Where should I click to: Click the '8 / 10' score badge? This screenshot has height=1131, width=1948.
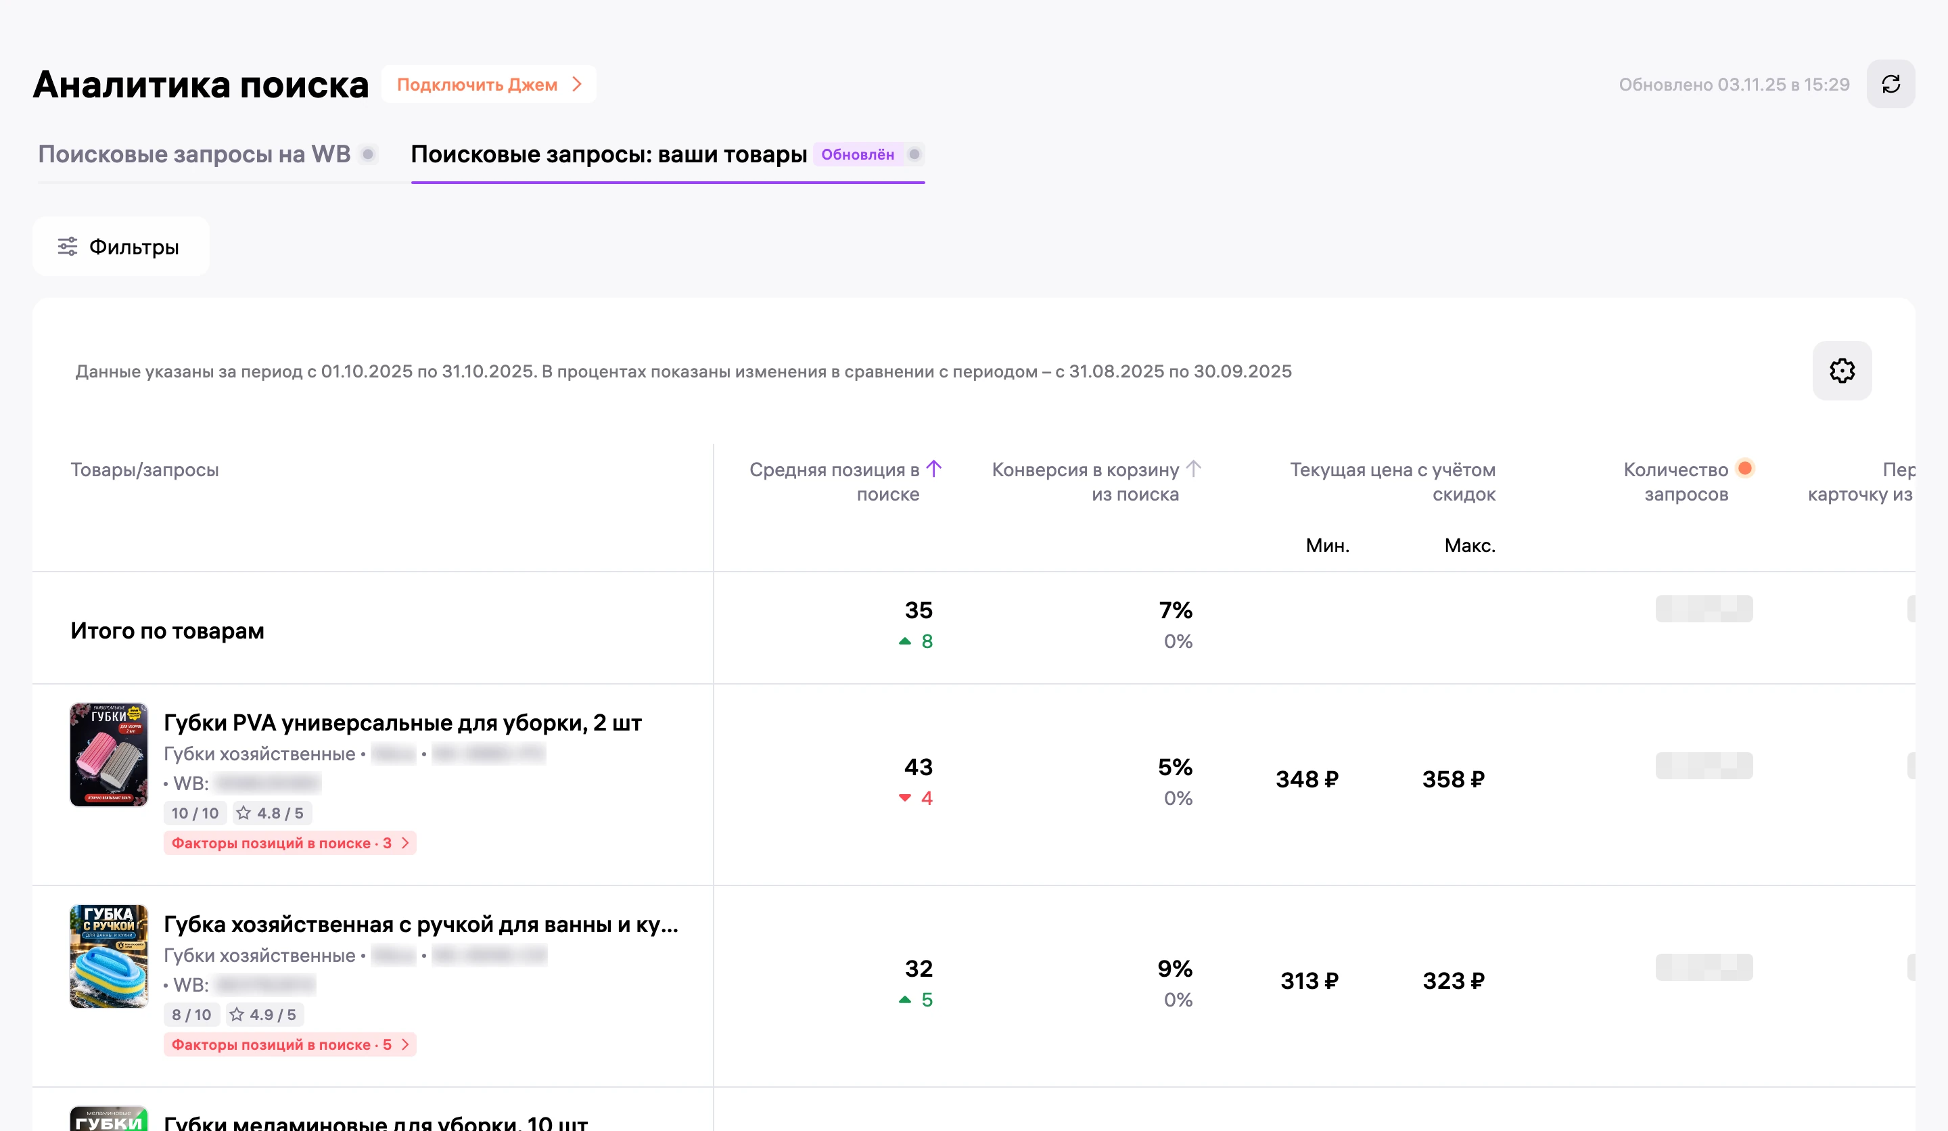[191, 1014]
